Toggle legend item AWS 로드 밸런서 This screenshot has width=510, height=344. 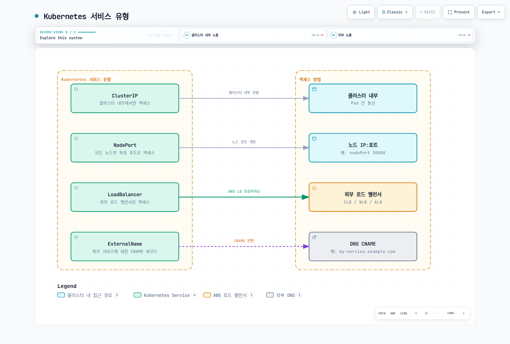coord(229,295)
